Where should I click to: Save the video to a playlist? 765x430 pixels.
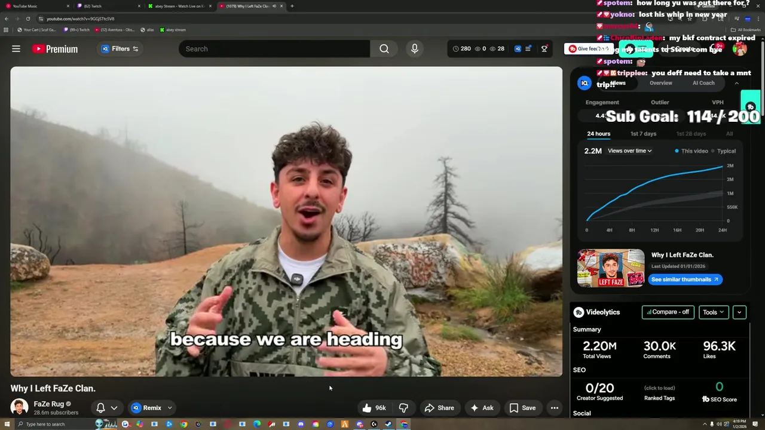(522, 408)
